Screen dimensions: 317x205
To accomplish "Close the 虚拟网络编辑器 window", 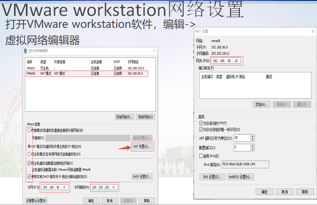I will 154,51.
